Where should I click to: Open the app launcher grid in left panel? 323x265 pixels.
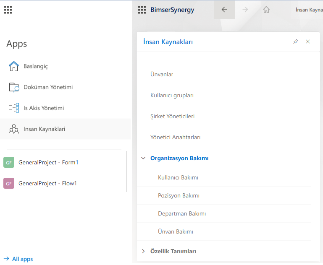pyautogui.click(x=8, y=10)
